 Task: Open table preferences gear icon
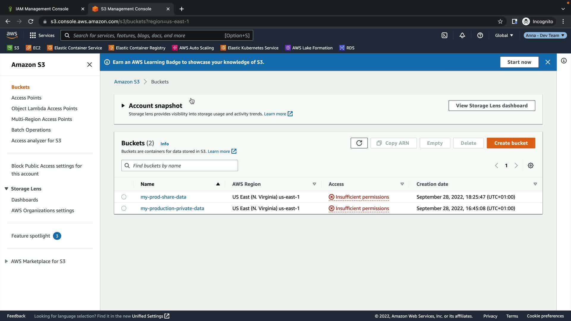[531, 166]
